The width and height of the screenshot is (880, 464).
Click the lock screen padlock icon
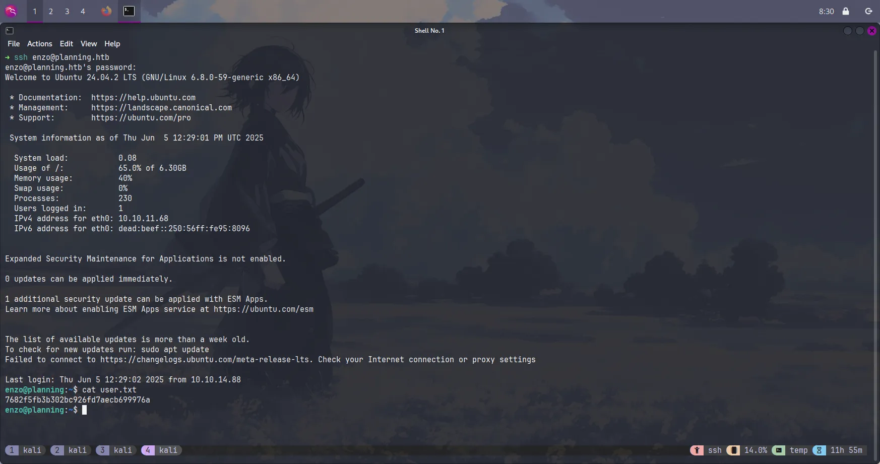[x=846, y=11]
